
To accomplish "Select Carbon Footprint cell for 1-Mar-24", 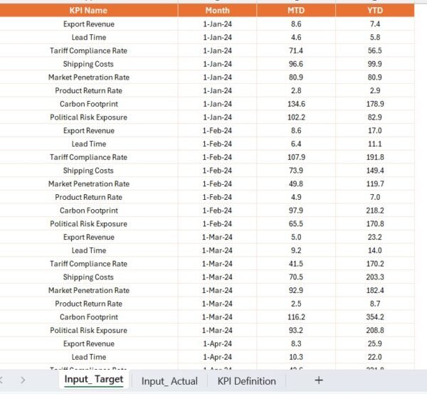I will pos(89,317).
